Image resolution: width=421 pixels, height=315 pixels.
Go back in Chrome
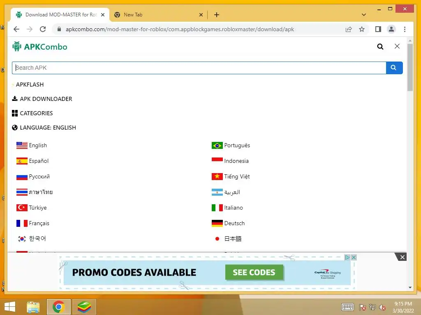[16, 29]
